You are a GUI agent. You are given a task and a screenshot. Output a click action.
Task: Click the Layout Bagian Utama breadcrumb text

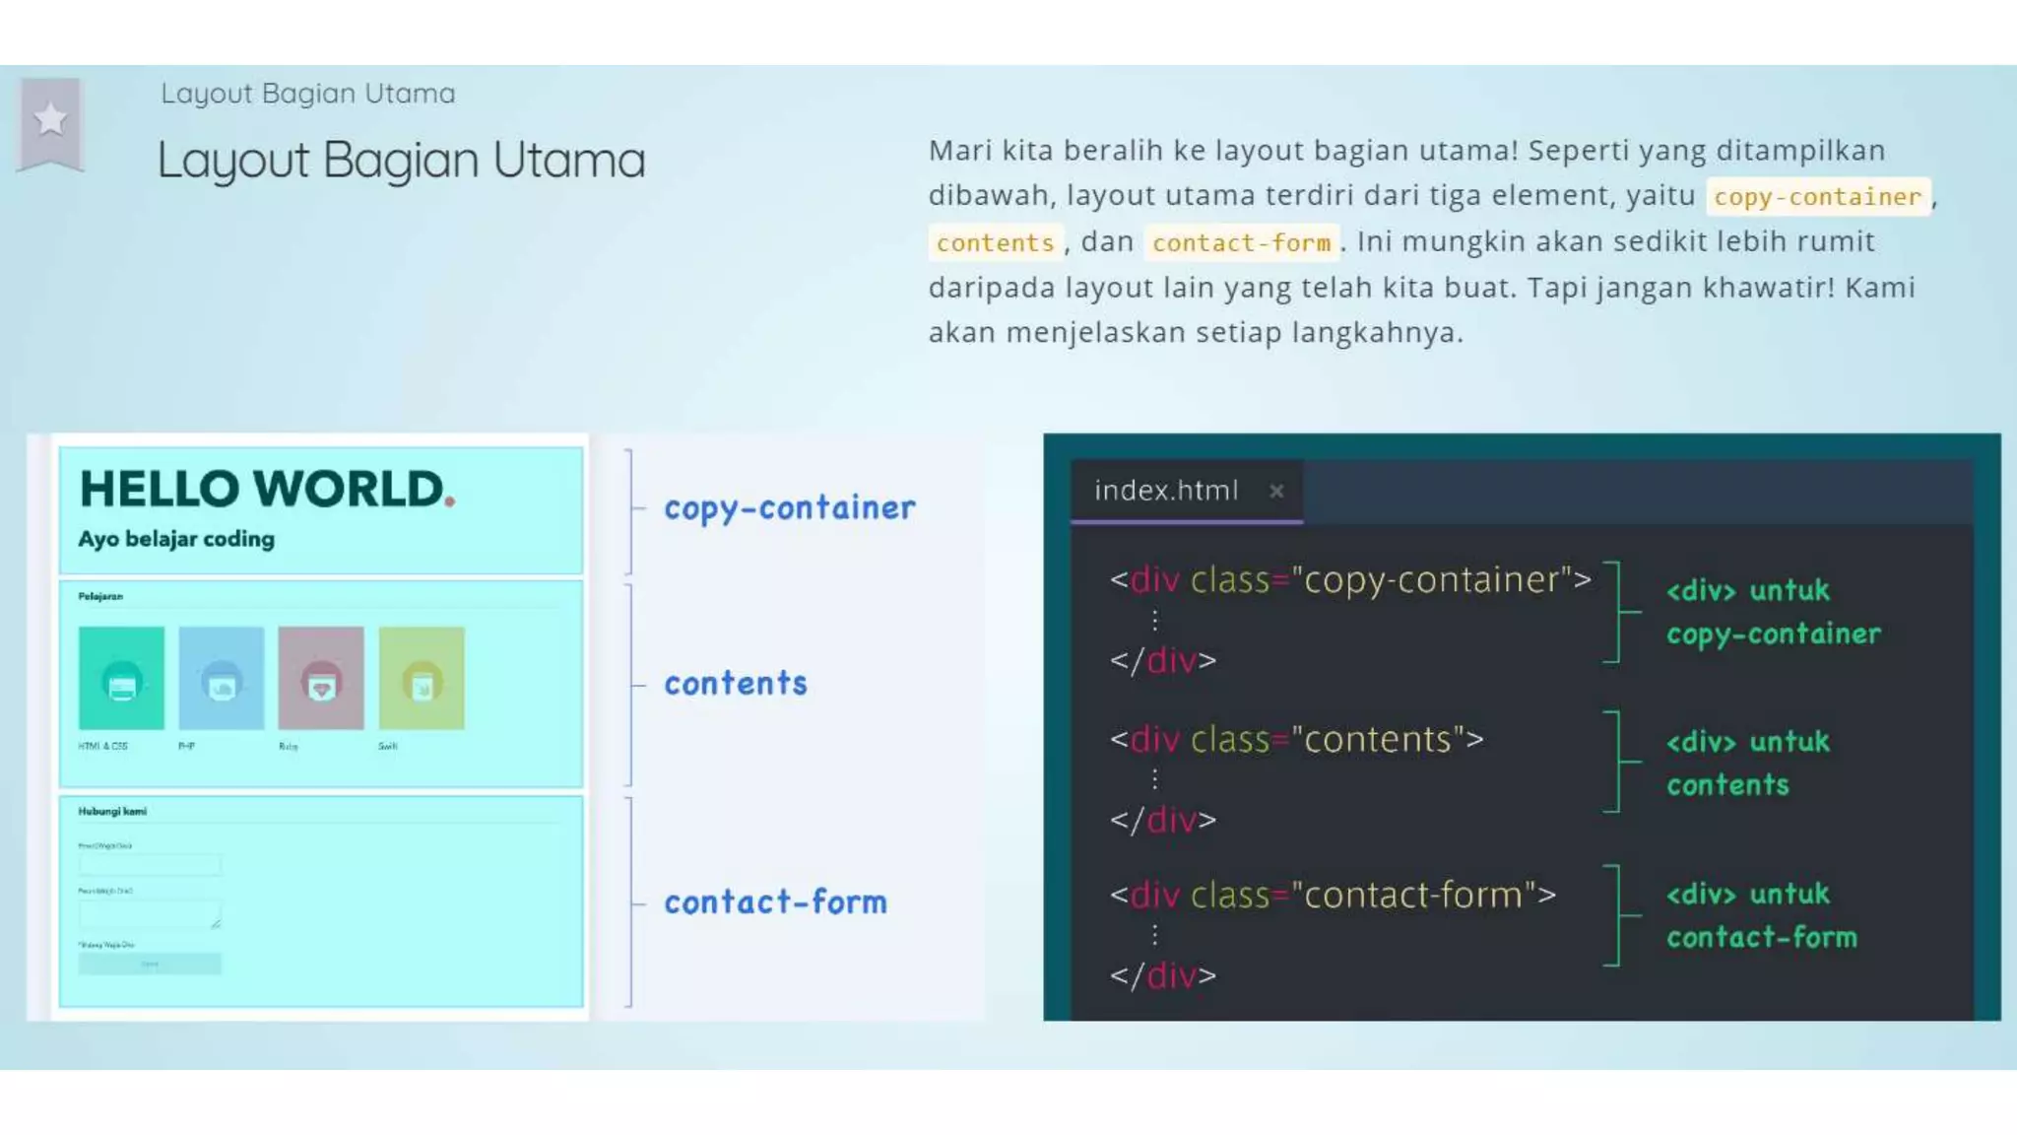pyautogui.click(x=308, y=94)
